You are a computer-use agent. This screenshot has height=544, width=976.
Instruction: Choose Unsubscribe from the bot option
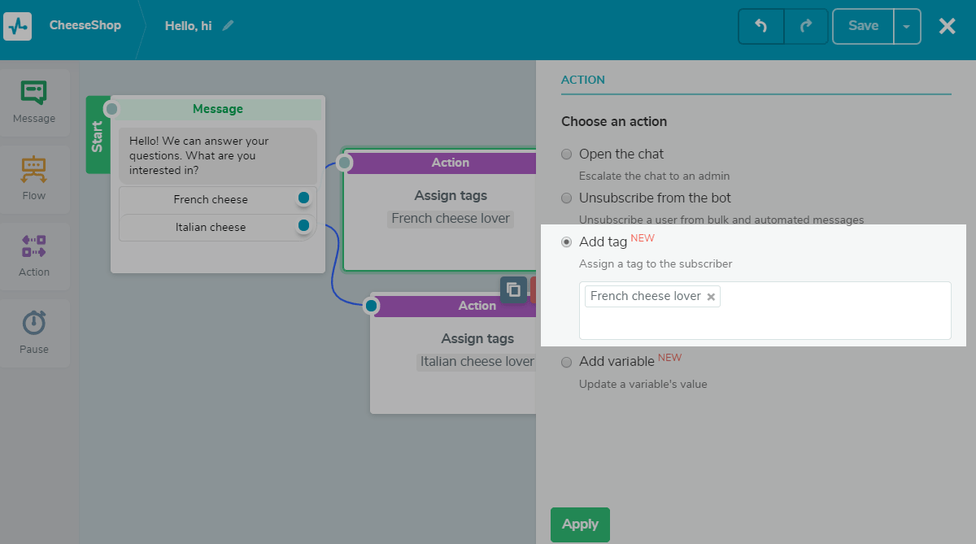[566, 198]
